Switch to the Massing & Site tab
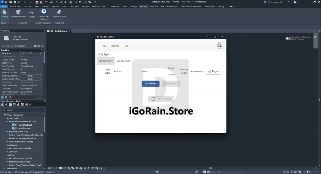Viewport: 321px width, 174px height. [99, 6]
